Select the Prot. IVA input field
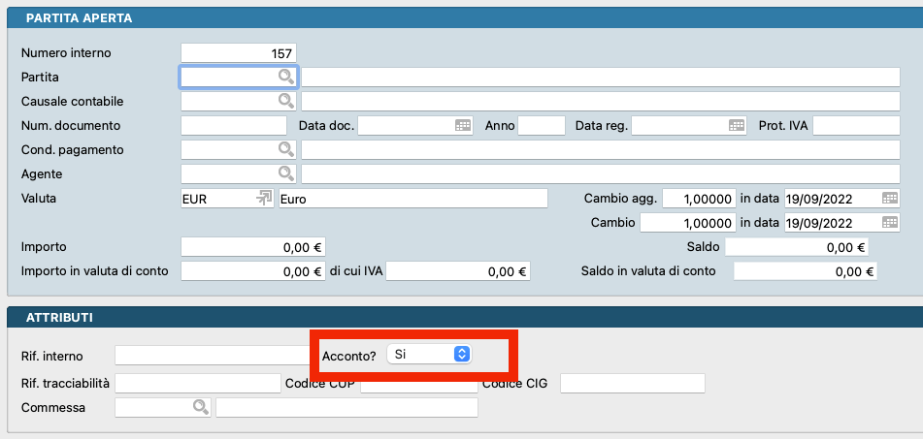Viewport: 923px width, 439px height. point(856,125)
